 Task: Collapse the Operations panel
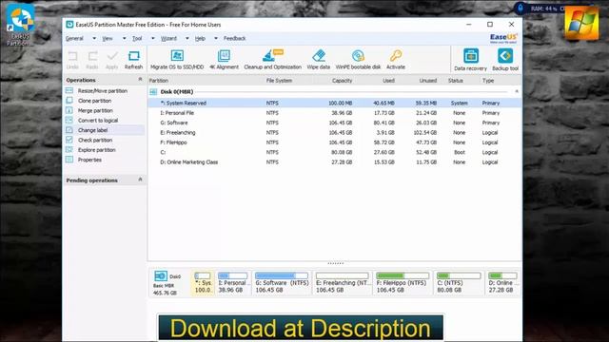click(x=140, y=80)
